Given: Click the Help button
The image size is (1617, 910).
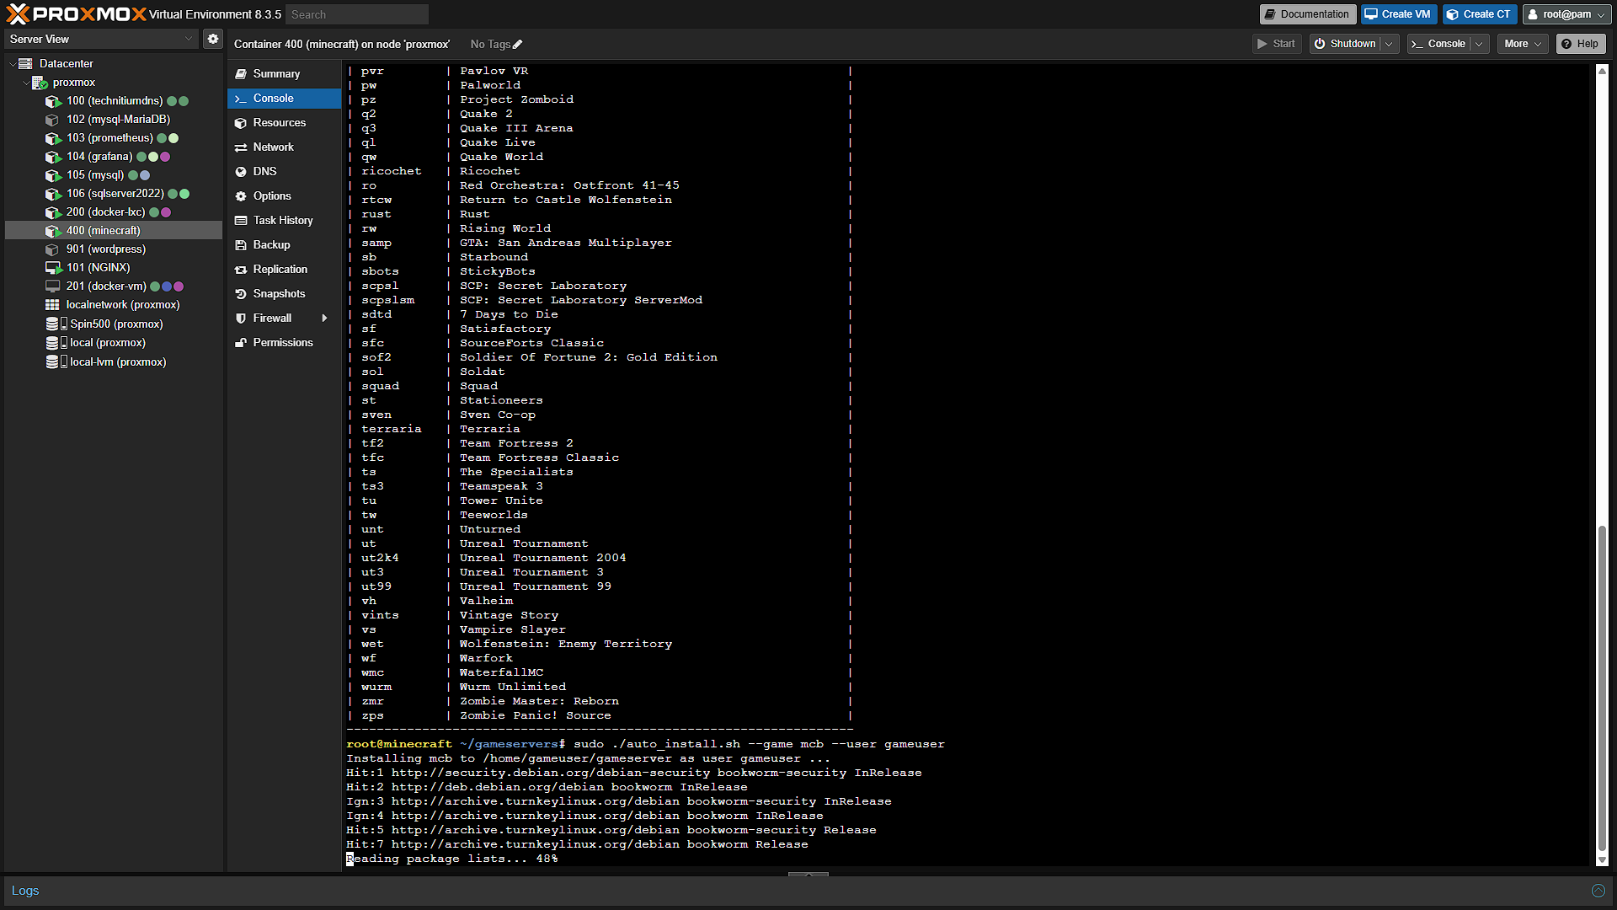Looking at the screenshot, I should pyautogui.click(x=1580, y=44).
